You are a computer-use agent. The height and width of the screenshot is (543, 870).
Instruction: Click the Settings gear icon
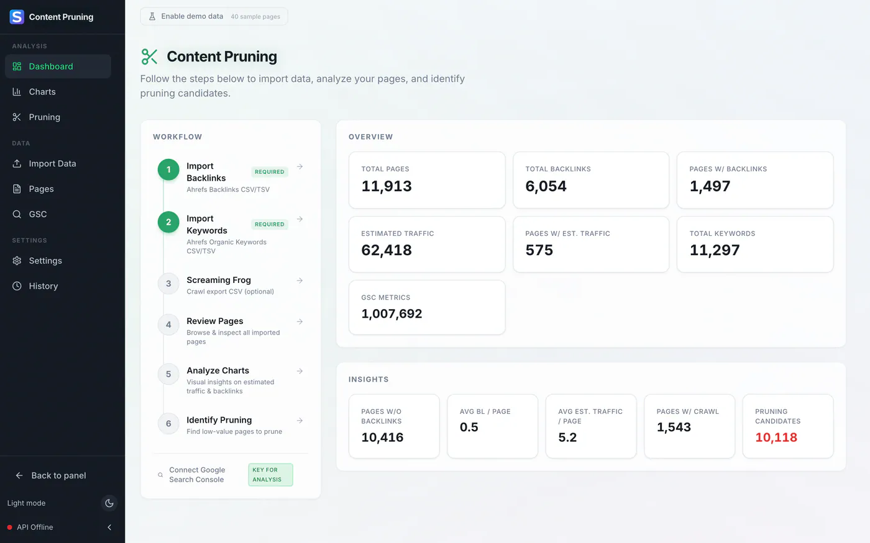pyautogui.click(x=17, y=261)
